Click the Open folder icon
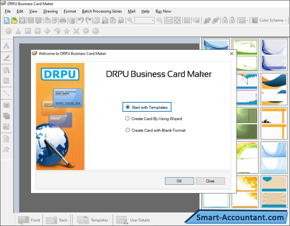 coord(14,20)
